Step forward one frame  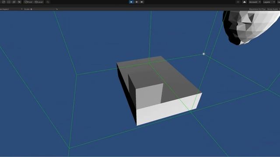click(142, 2)
